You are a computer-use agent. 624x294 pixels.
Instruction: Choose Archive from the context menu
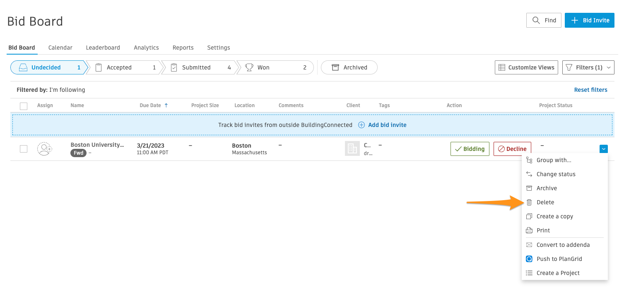coord(565,188)
